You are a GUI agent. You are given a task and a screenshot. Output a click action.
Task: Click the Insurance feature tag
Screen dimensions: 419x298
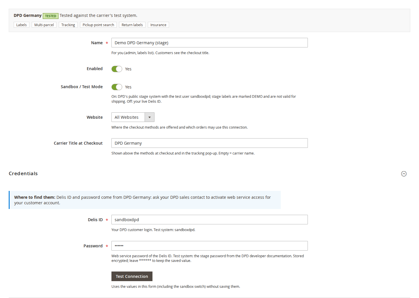[158, 25]
